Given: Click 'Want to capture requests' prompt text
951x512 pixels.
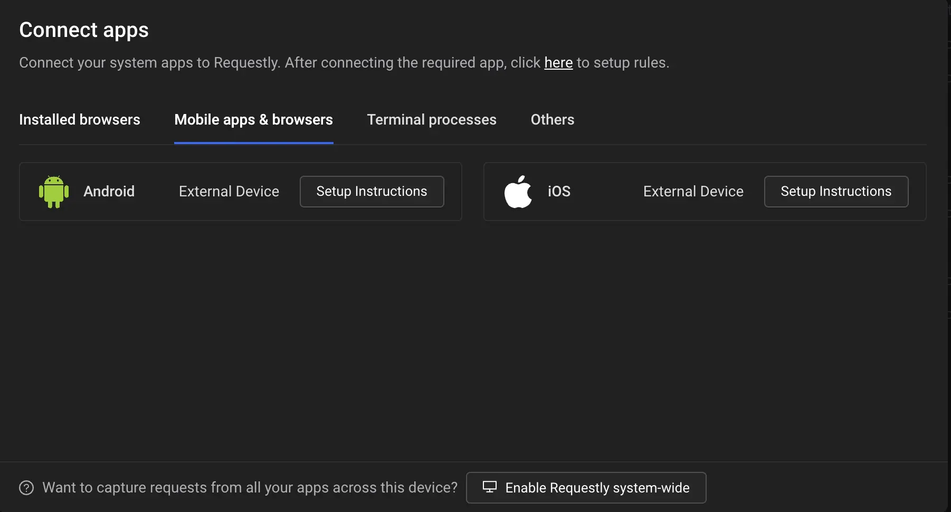Looking at the screenshot, I should pyautogui.click(x=250, y=488).
